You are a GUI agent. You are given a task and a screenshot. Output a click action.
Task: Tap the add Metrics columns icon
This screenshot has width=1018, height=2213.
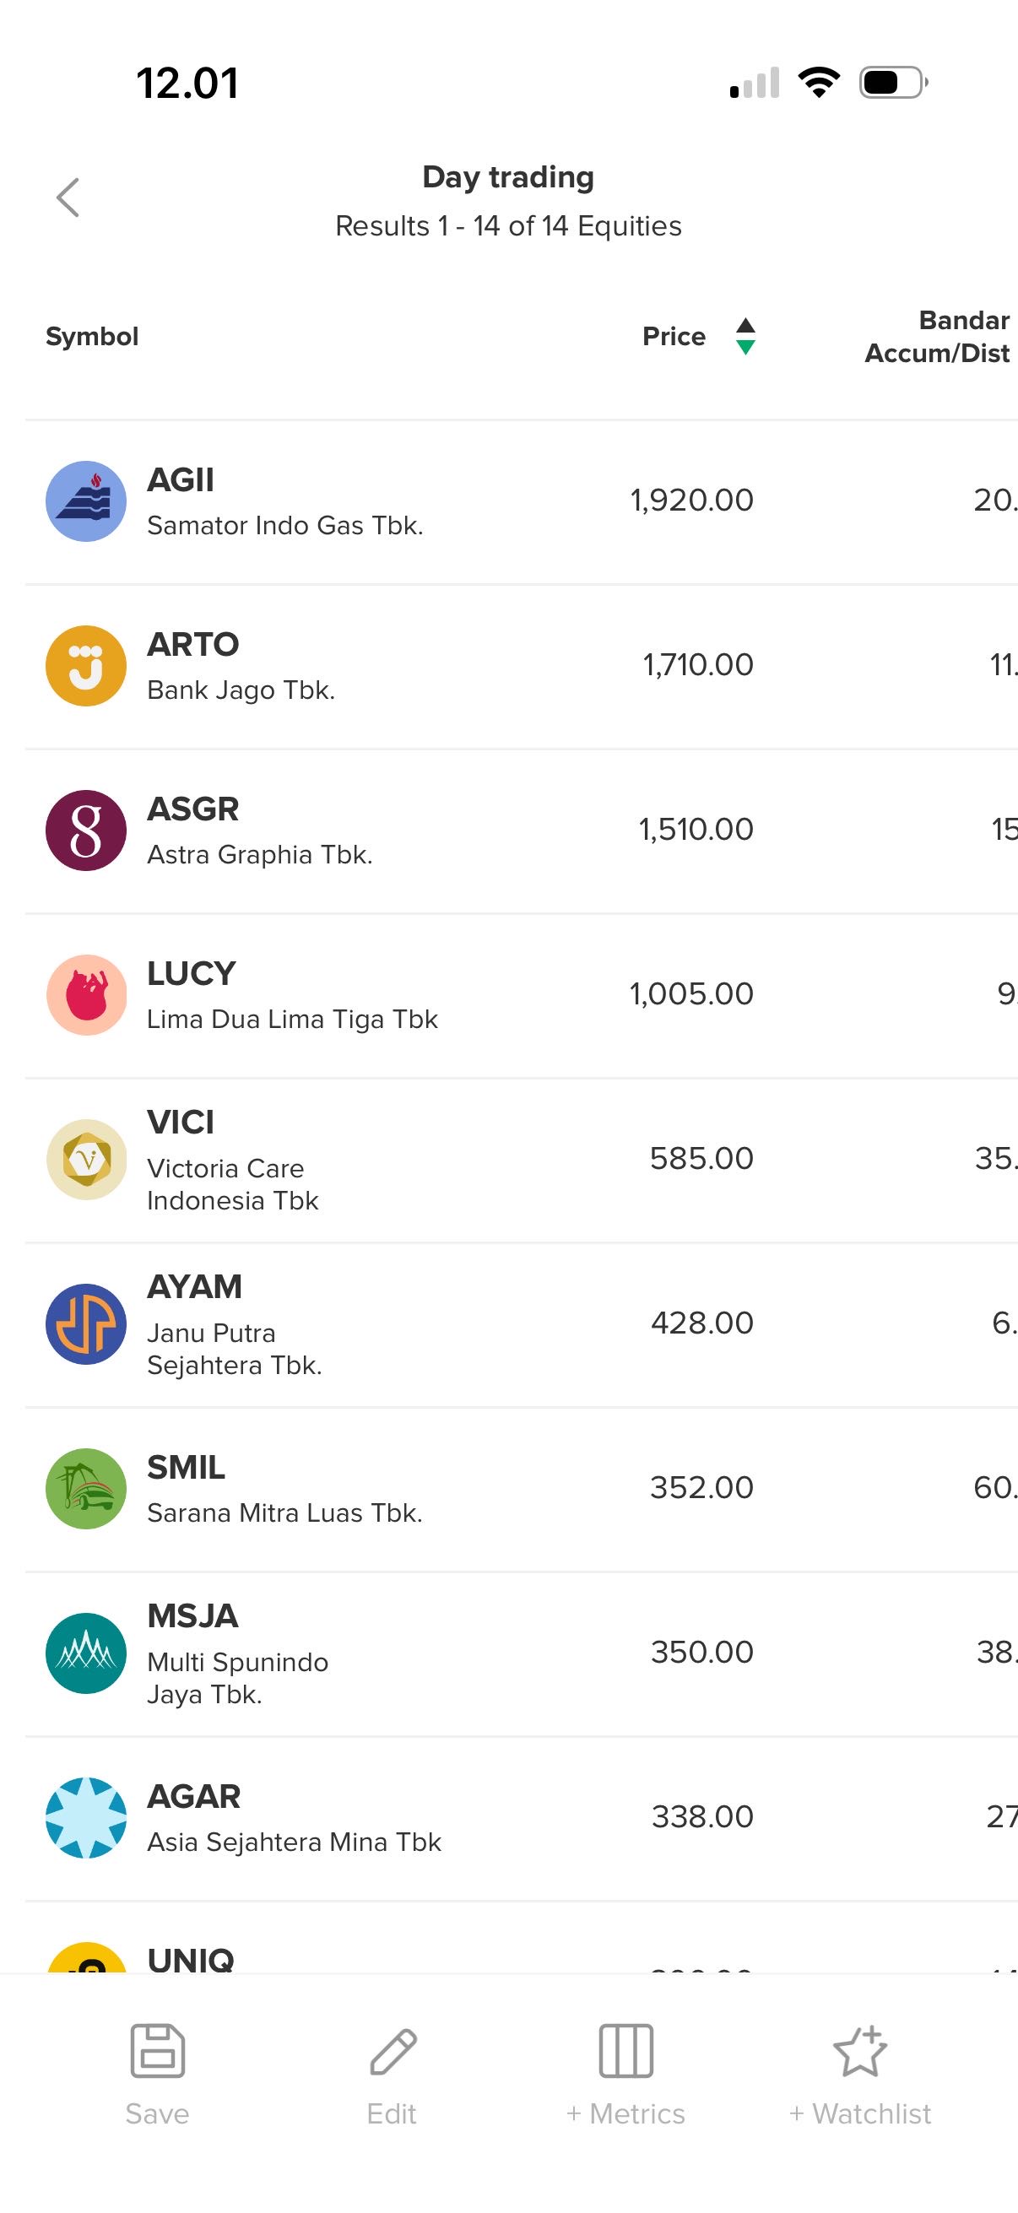coord(625,2052)
